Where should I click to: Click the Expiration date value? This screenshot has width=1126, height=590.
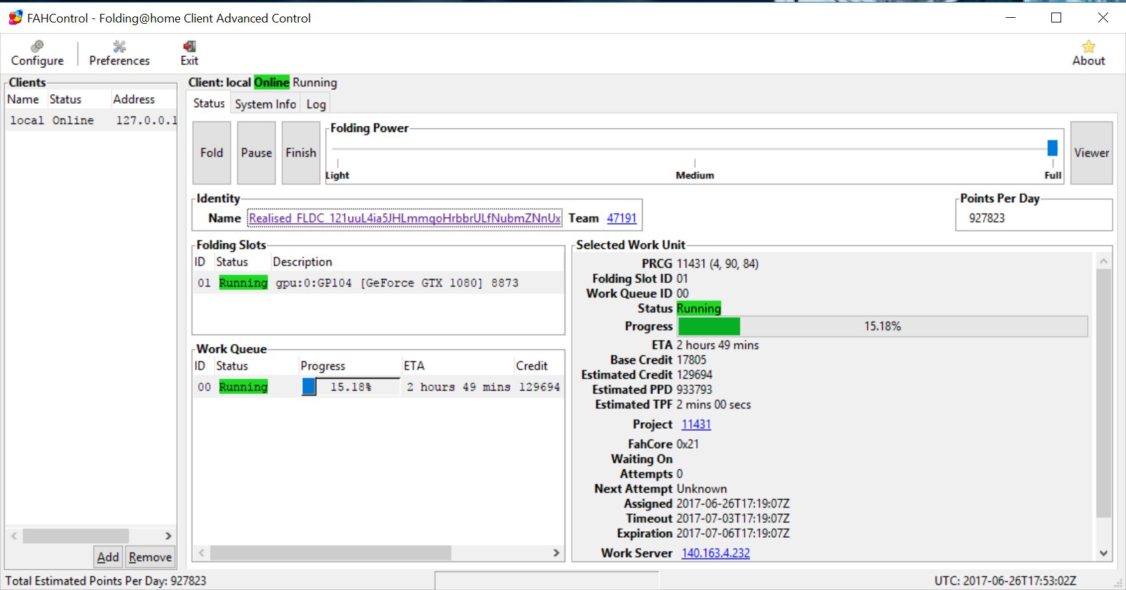(733, 533)
